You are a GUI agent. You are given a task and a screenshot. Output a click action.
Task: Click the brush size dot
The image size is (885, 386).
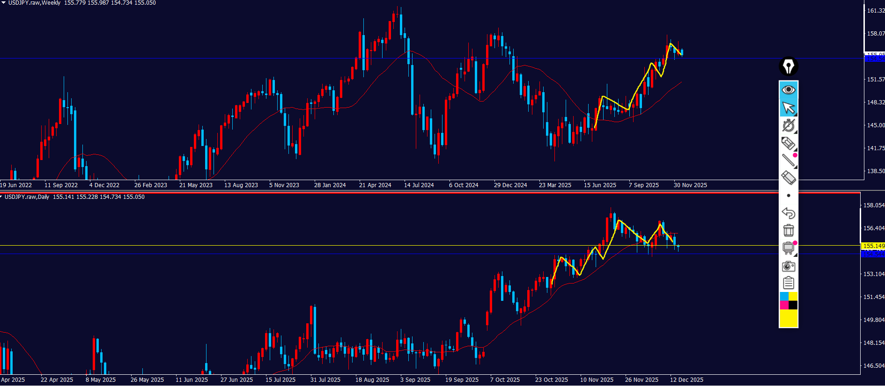pyautogui.click(x=789, y=196)
